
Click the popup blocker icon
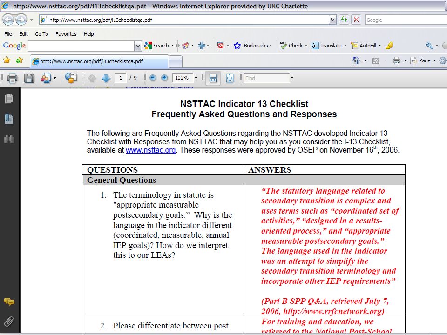220,46
